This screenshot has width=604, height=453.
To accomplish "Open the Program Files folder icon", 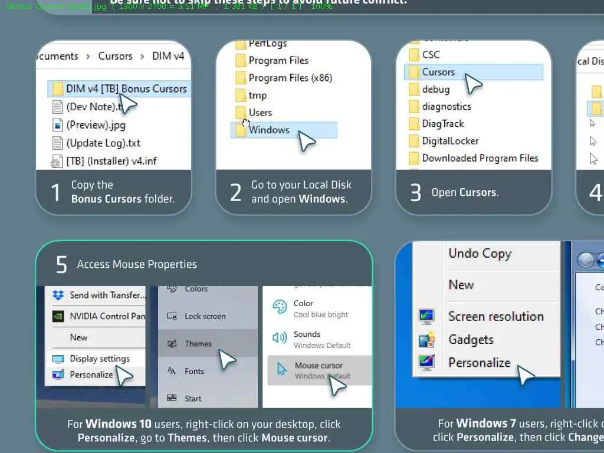I will point(241,61).
